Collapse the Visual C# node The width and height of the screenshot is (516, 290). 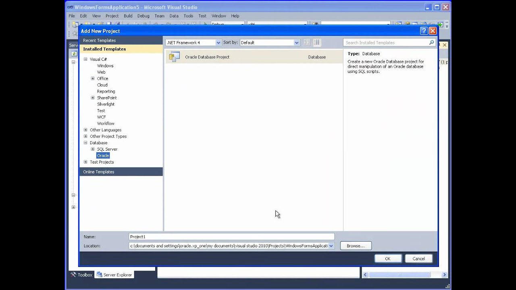coord(85,59)
